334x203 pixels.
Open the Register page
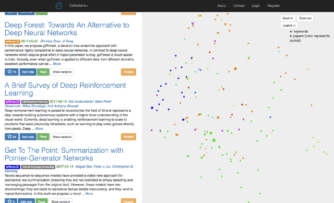click(x=273, y=6)
